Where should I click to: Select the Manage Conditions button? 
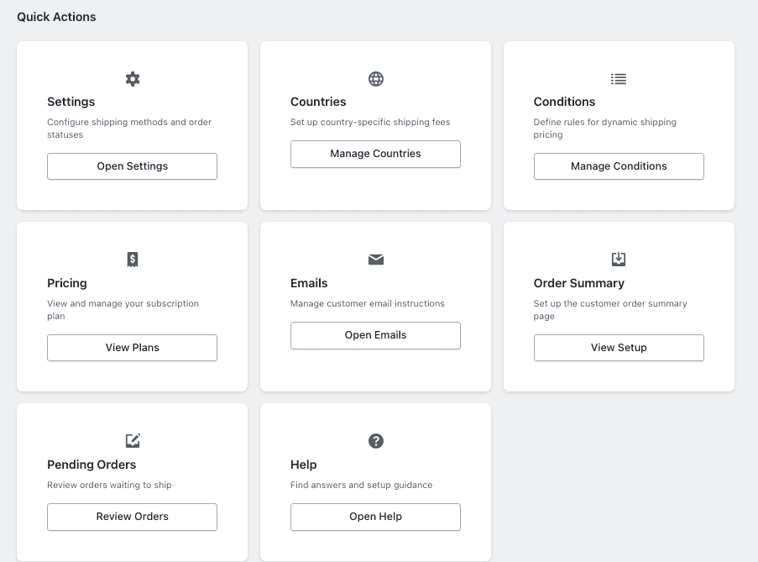point(619,166)
